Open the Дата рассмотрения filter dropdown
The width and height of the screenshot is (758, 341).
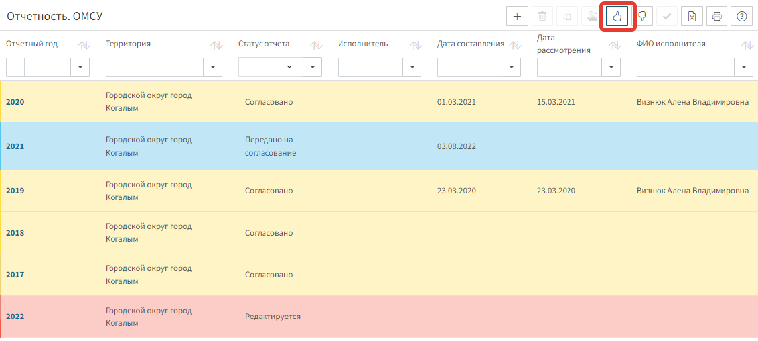pos(611,67)
